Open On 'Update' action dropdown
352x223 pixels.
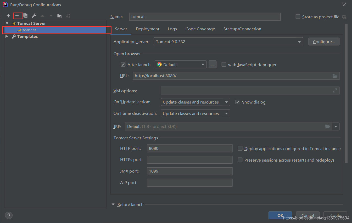195,102
